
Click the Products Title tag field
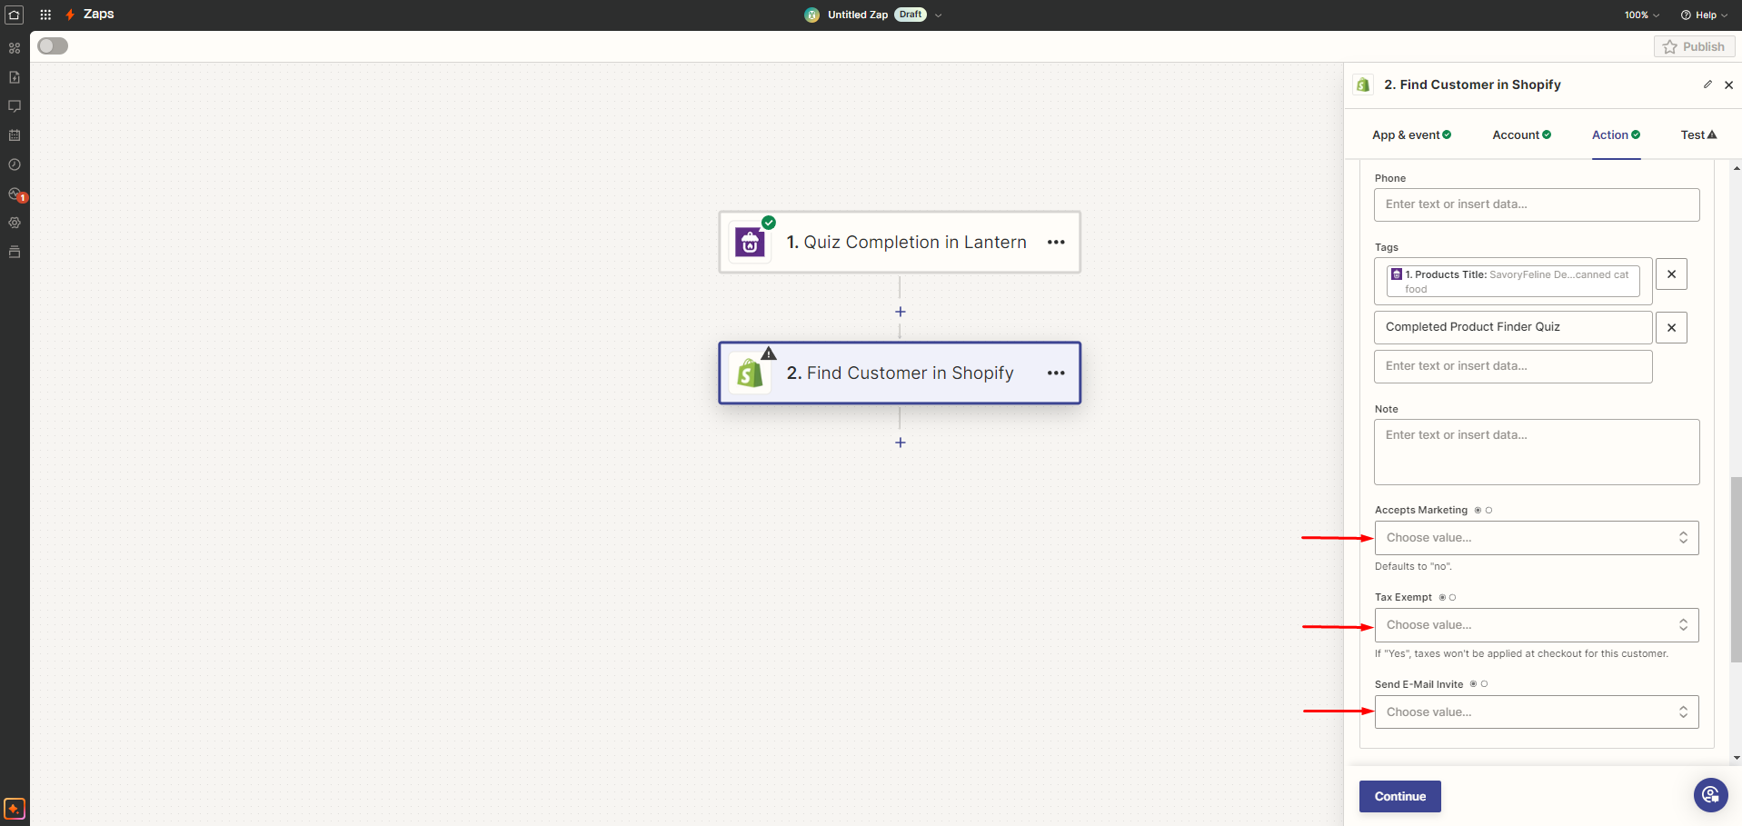pyautogui.click(x=1513, y=281)
